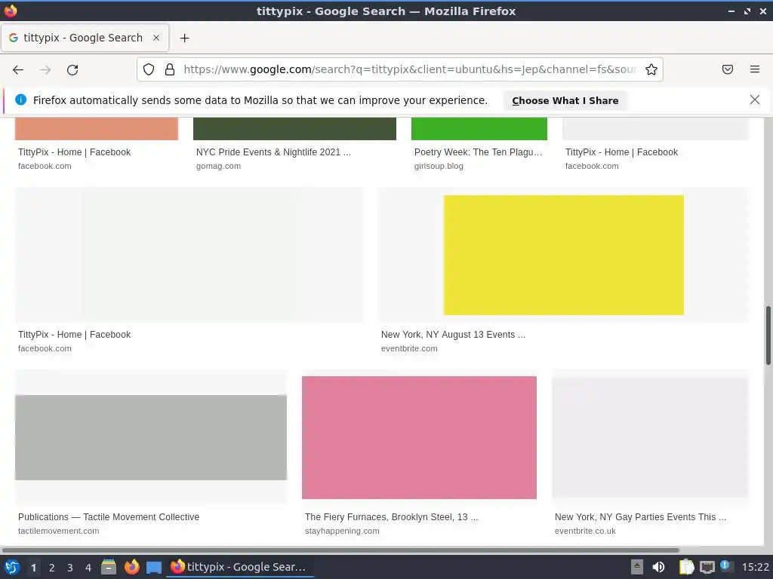Click the greyed-out forward navigation arrow
Image resolution: width=773 pixels, height=579 pixels.
point(45,70)
